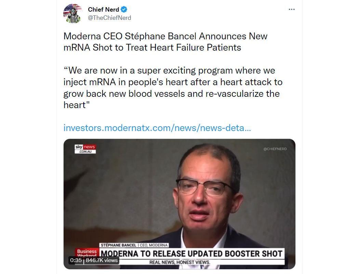Click the 846.7K views counter
The height and width of the screenshot is (274, 359).
click(x=102, y=260)
